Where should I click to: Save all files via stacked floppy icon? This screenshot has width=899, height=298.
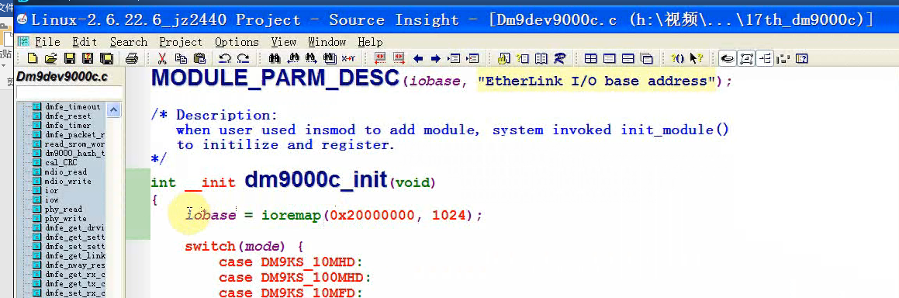click(x=106, y=58)
